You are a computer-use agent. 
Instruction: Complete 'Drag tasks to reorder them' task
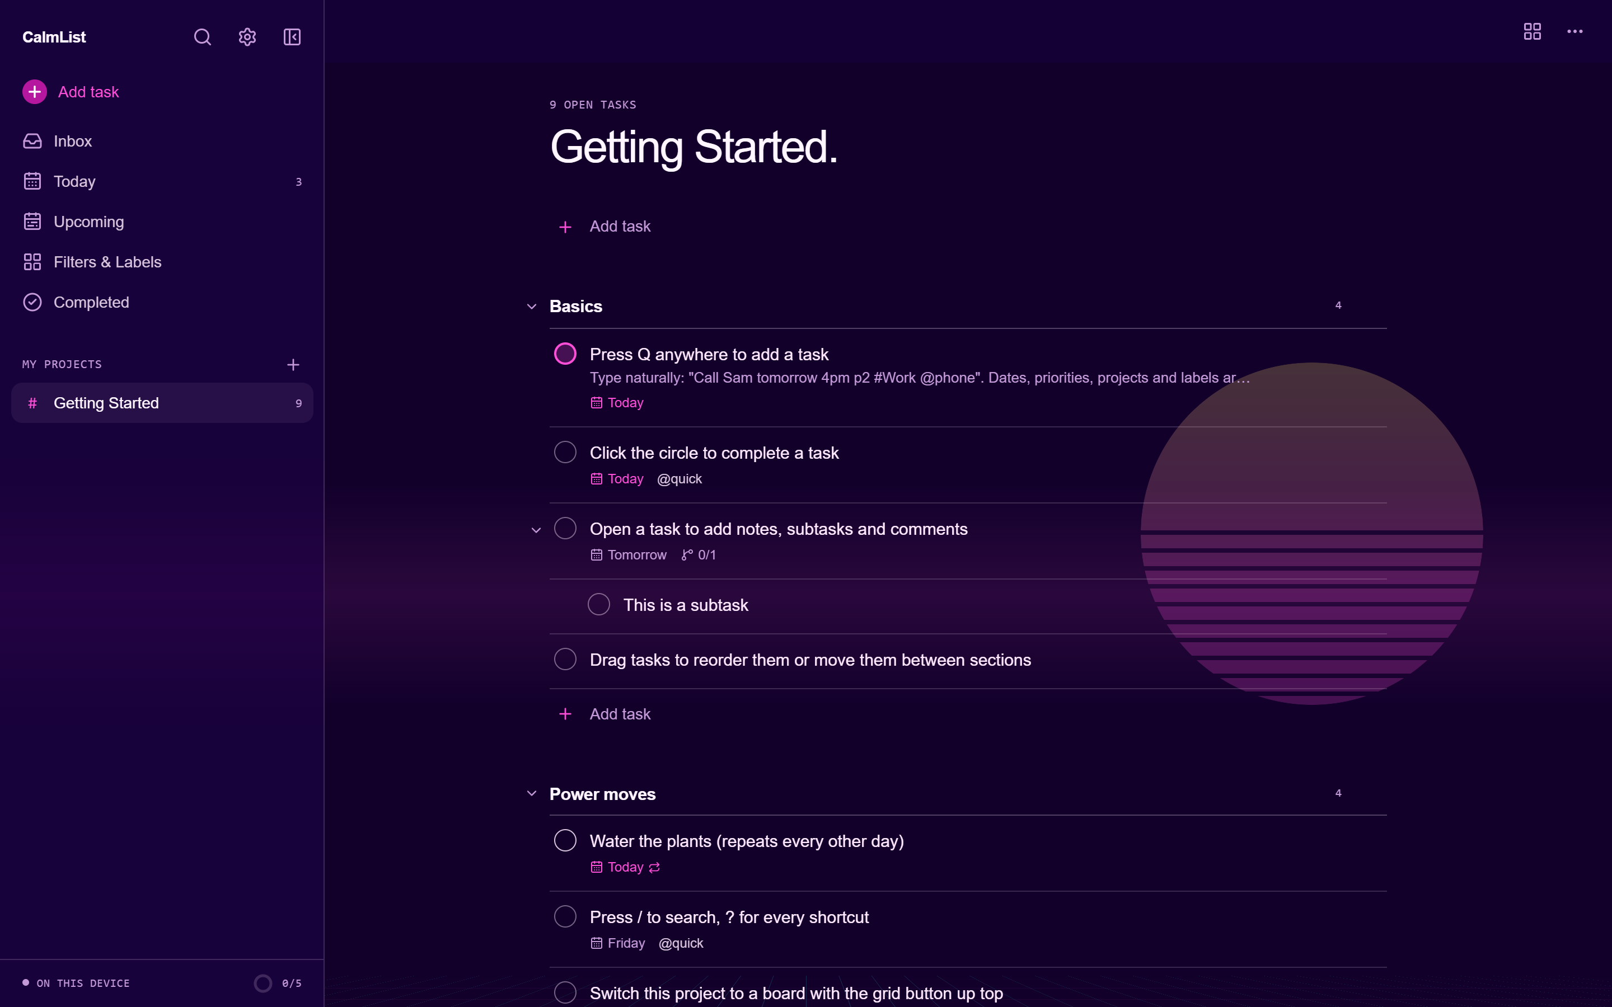pyautogui.click(x=565, y=660)
